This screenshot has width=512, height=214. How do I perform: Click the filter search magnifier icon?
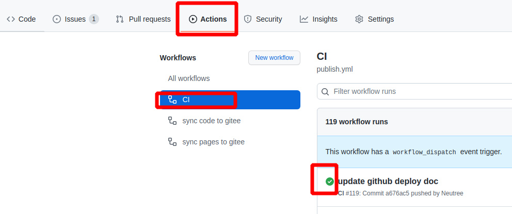(x=325, y=92)
